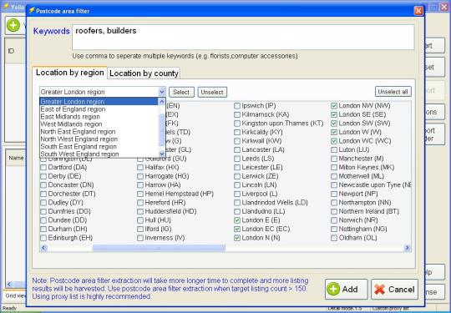Open the region combo box arrow
Screen dimensions: 451x313
[x=162, y=92]
